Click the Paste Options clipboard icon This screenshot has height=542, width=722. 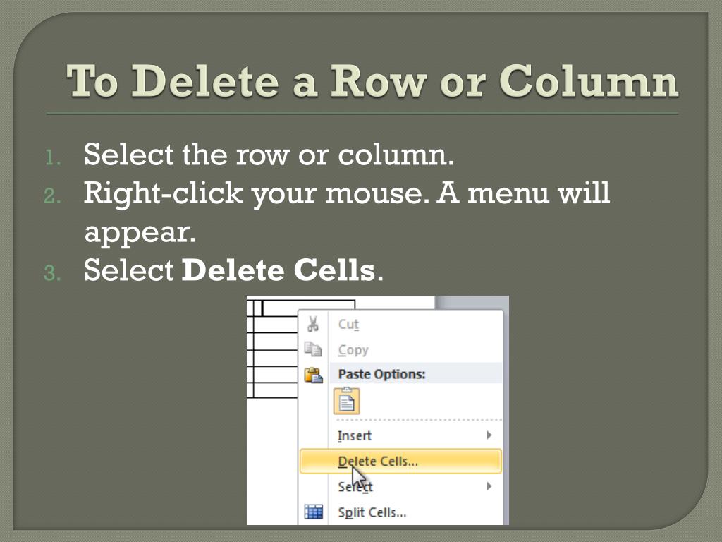(313, 375)
